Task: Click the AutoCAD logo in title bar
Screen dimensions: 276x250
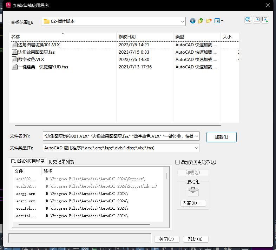Action: 8,5
